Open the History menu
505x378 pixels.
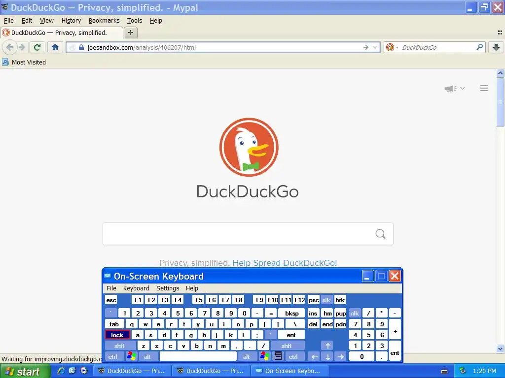[71, 21]
